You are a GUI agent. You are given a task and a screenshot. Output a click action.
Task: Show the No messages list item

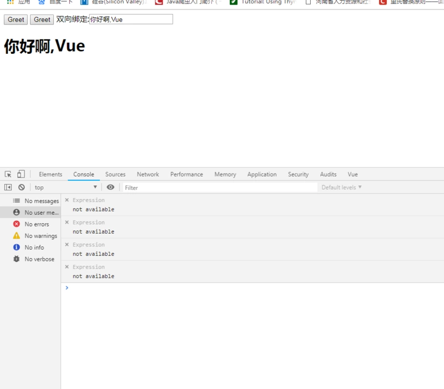pos(41,201)
